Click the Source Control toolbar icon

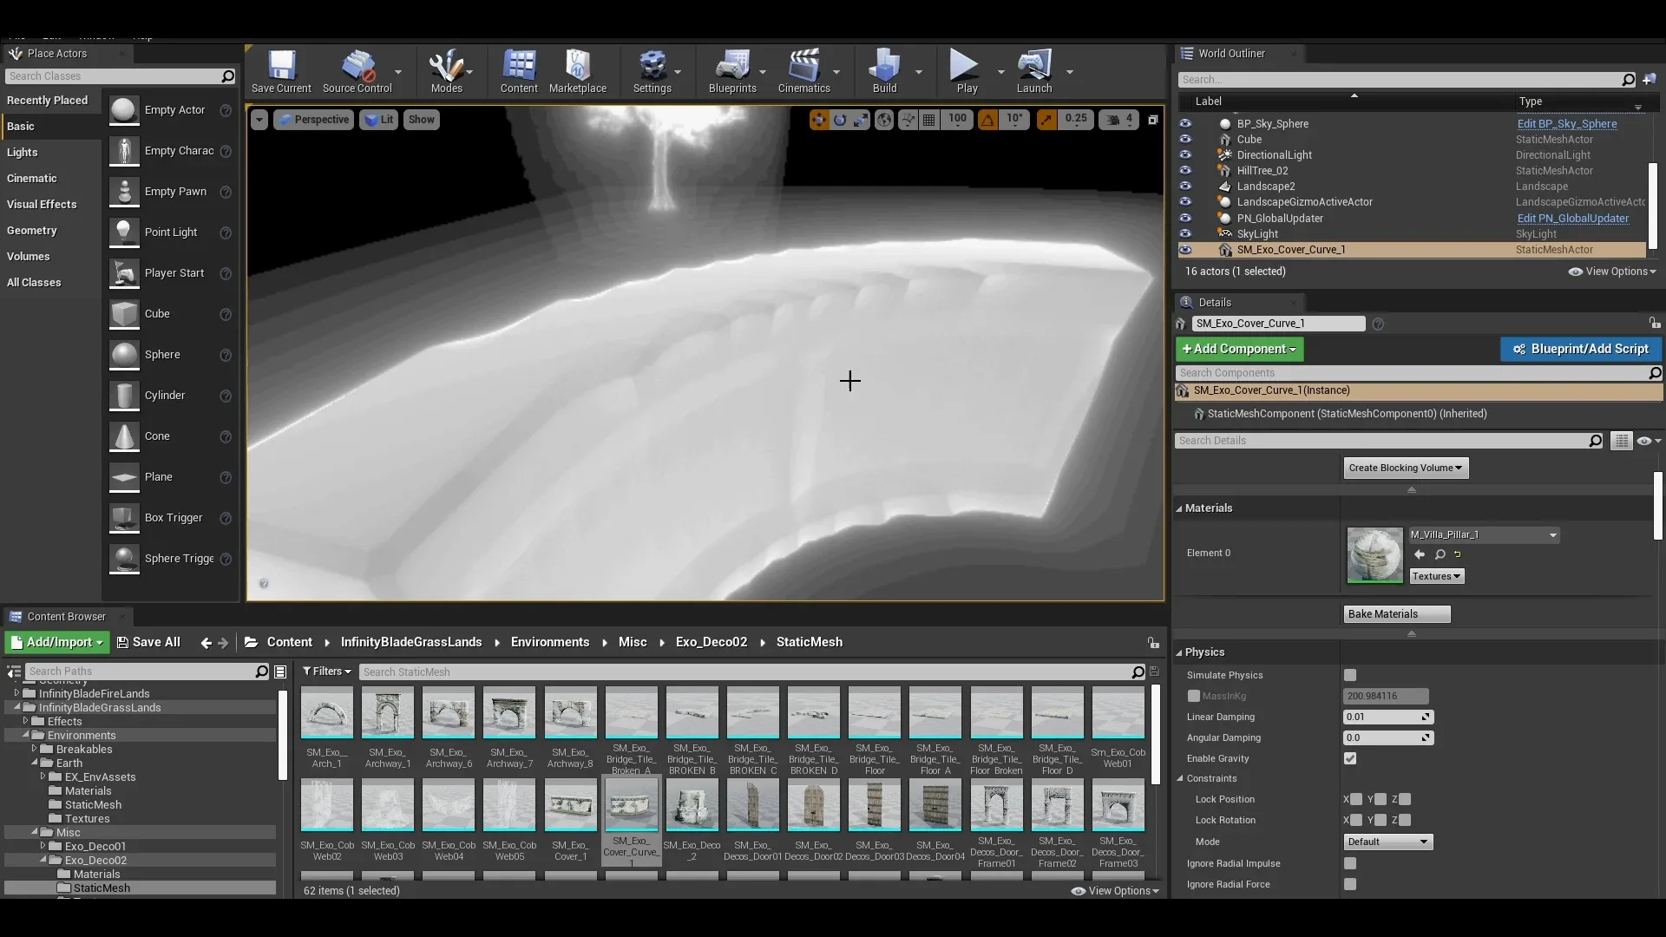point(356,72)
